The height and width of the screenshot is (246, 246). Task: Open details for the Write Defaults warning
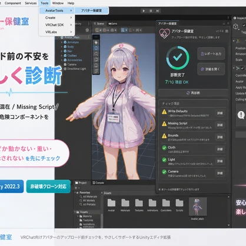click(220, 113)
